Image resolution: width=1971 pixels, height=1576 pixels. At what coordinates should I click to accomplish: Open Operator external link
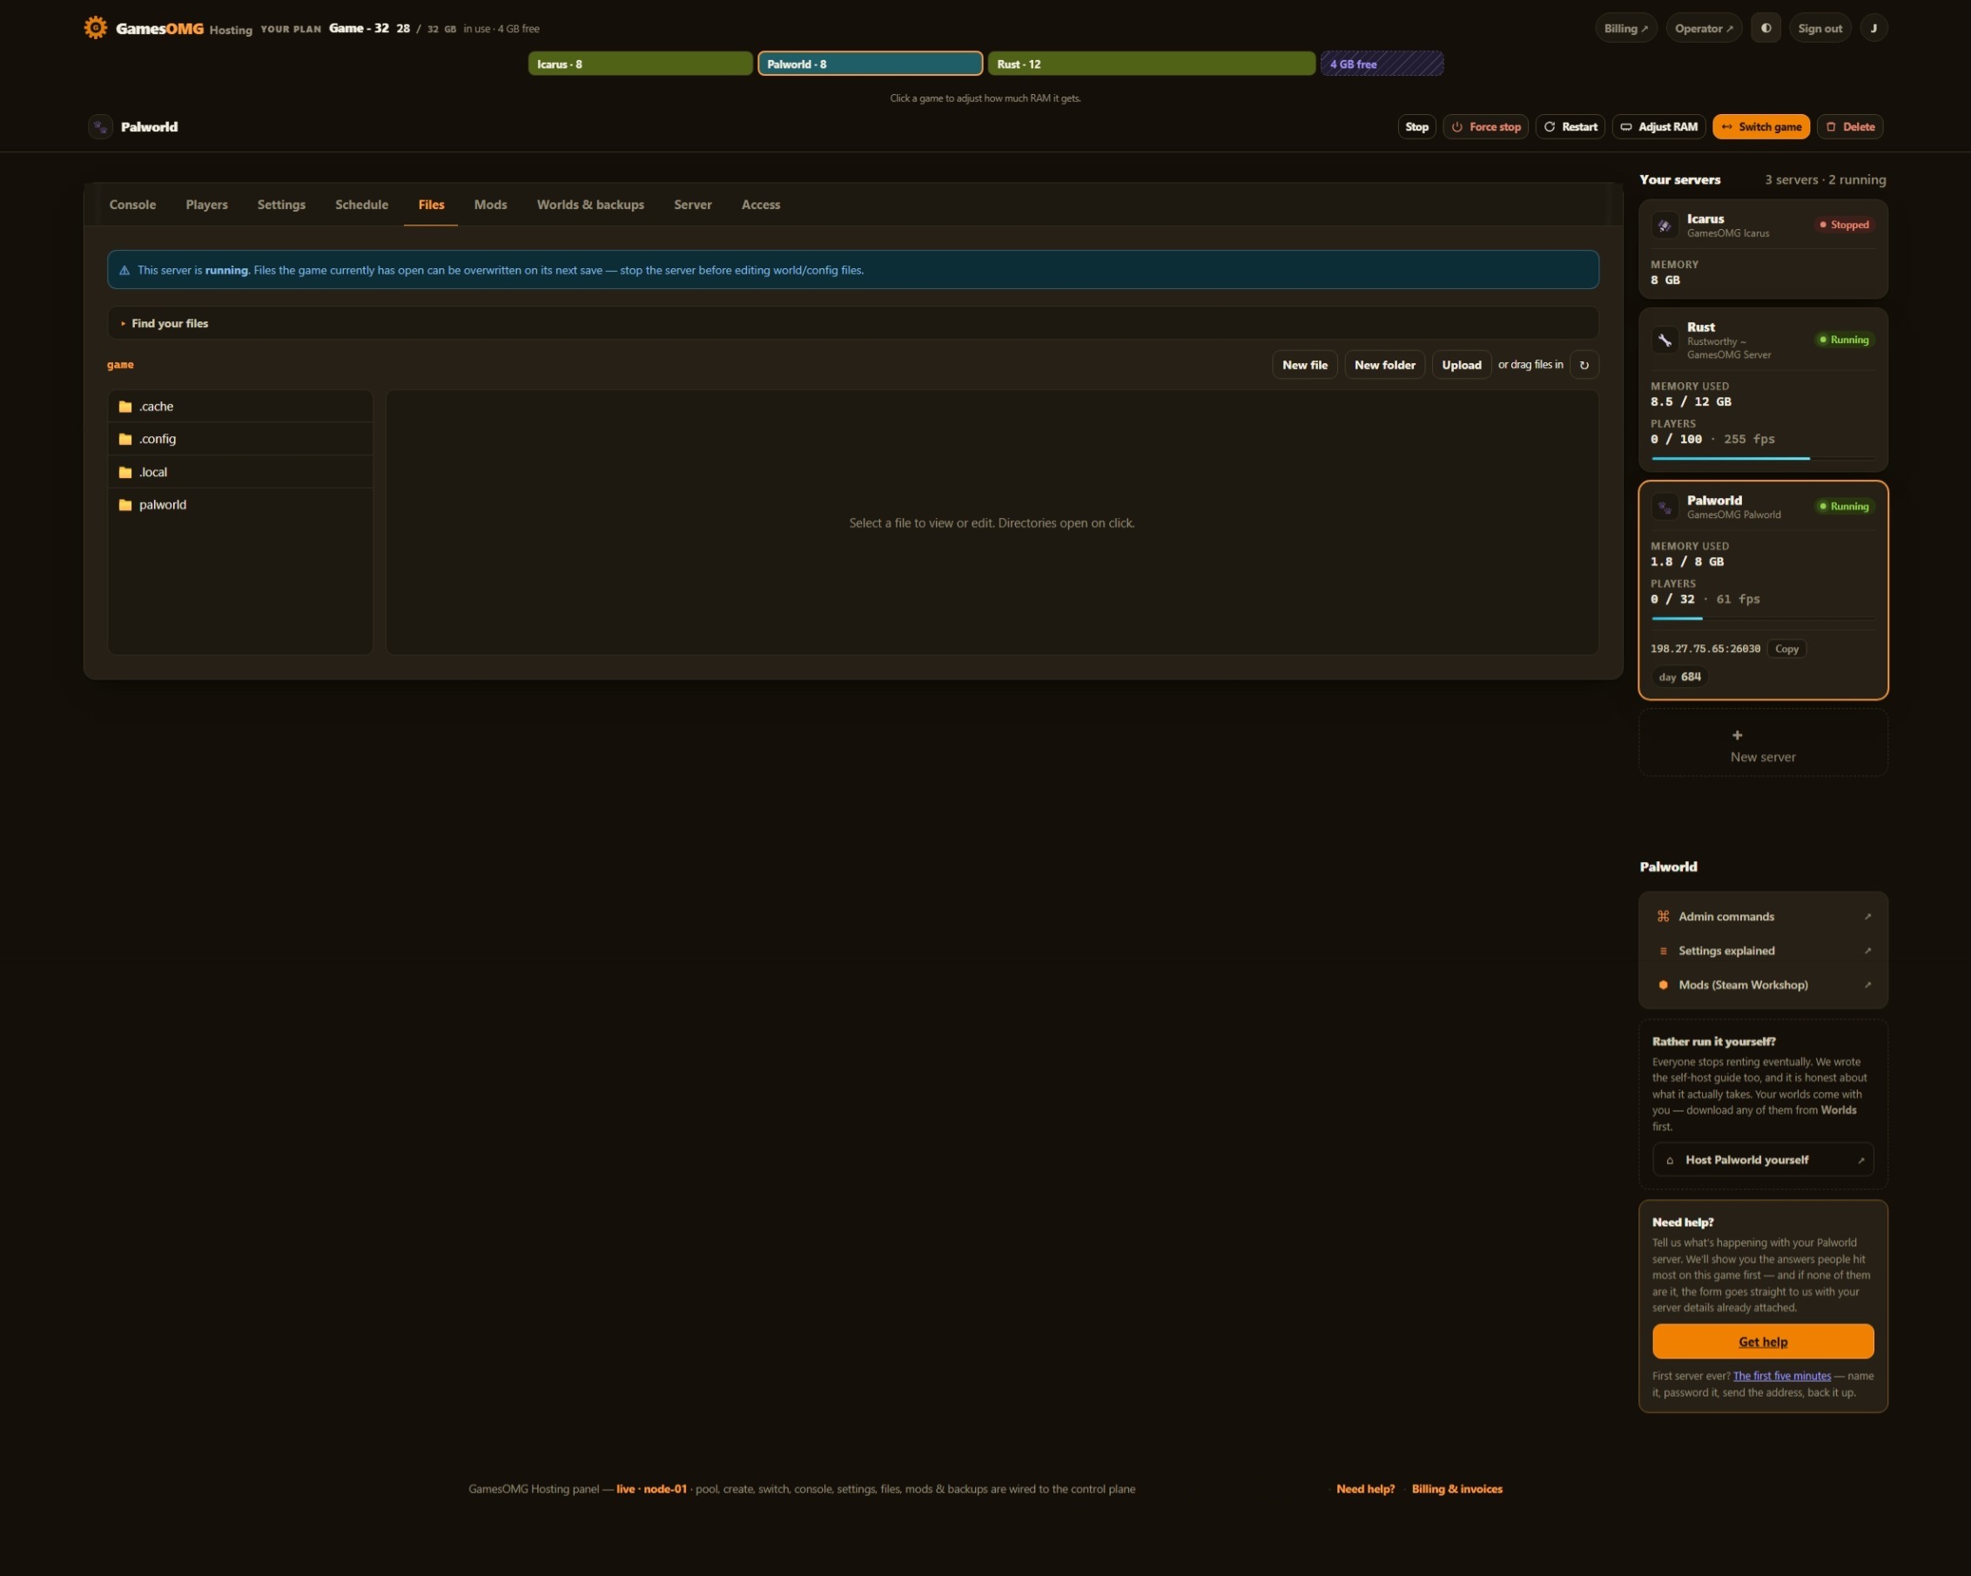pyautogui.click(x=1704, y=29)
